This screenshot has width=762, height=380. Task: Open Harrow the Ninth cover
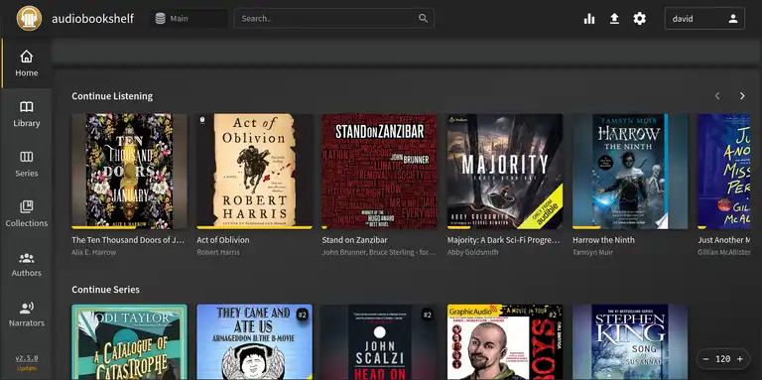point(630,171)
